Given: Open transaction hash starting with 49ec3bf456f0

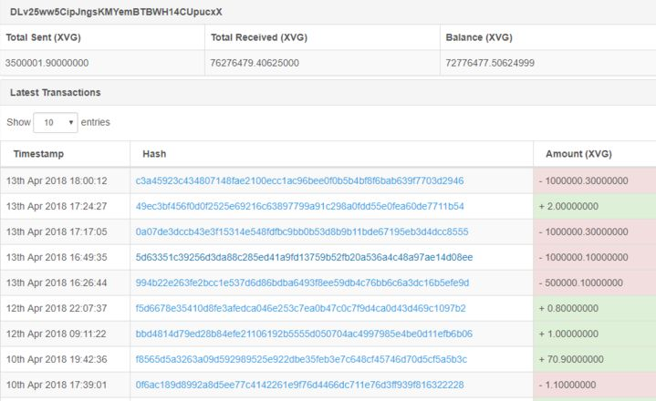Looking at the screenshot, I should tap(299, 206).
